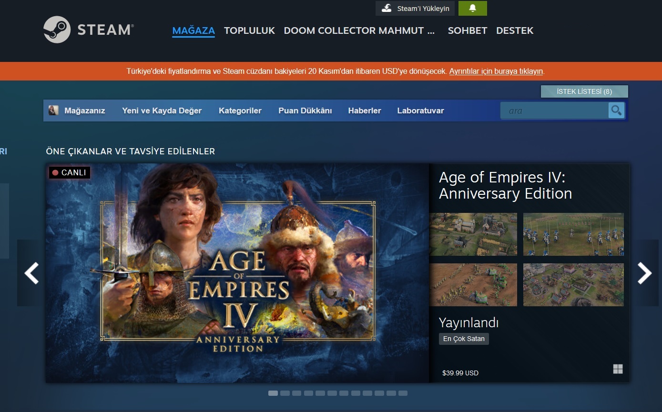
Task: Open the Laboratuvar tab
Action: pos(420,111)
